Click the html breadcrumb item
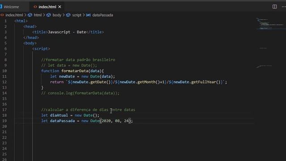 point(38,15)
